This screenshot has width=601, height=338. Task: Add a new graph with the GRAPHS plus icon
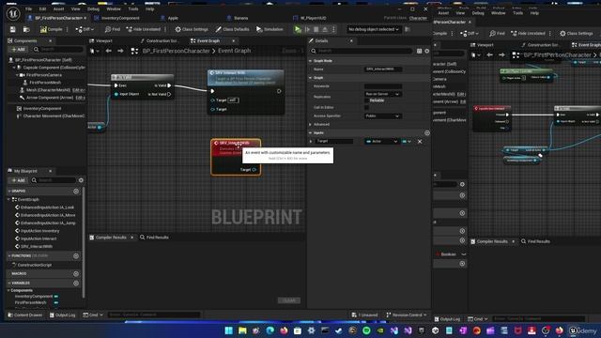click(76, 191)
